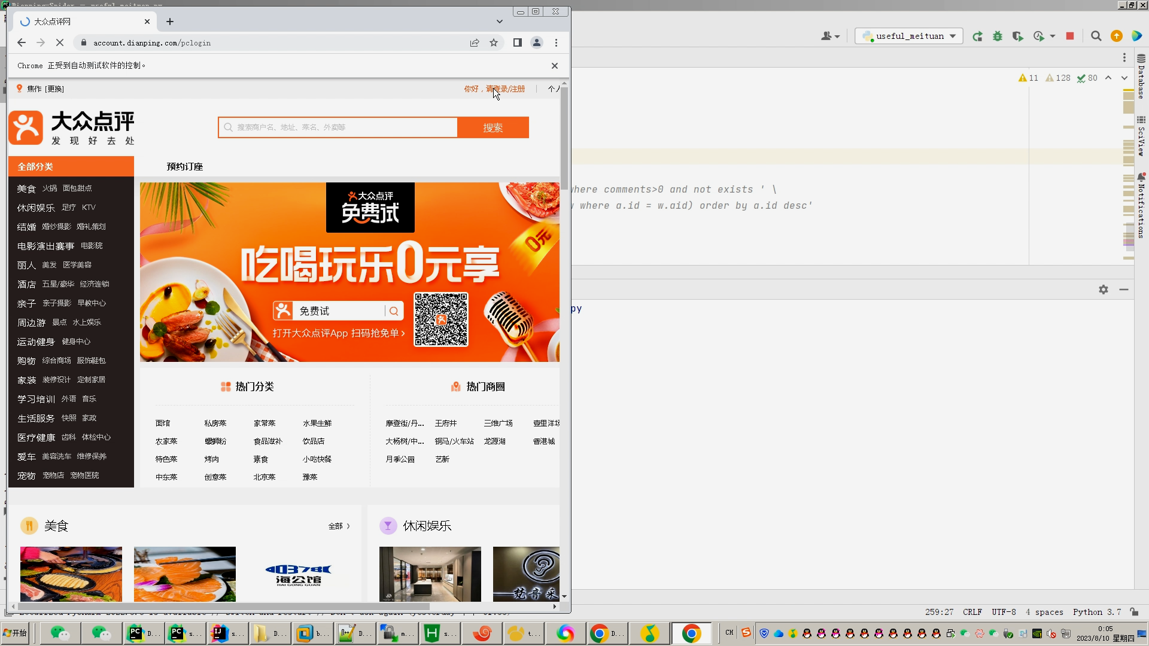
Task: Select 电影演出赛事 category in sidebar
Action: 45,246
